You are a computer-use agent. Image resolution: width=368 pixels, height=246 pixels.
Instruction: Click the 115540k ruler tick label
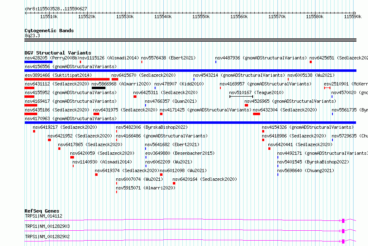163,17
